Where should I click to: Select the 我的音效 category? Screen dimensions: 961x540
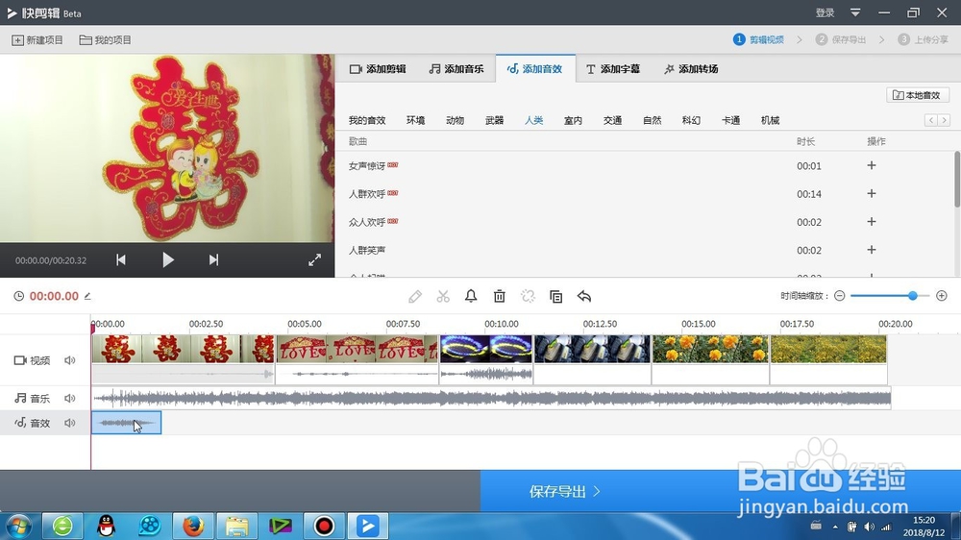[367, 120]
